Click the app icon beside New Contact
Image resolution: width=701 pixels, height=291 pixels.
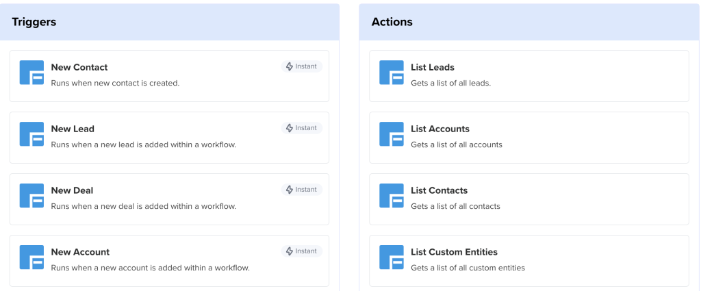[x=31, y=73]
